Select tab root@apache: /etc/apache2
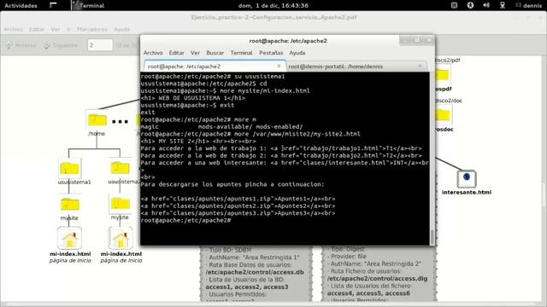The height and width of the screenshot is (307, 547). click(x=215, y=67)
